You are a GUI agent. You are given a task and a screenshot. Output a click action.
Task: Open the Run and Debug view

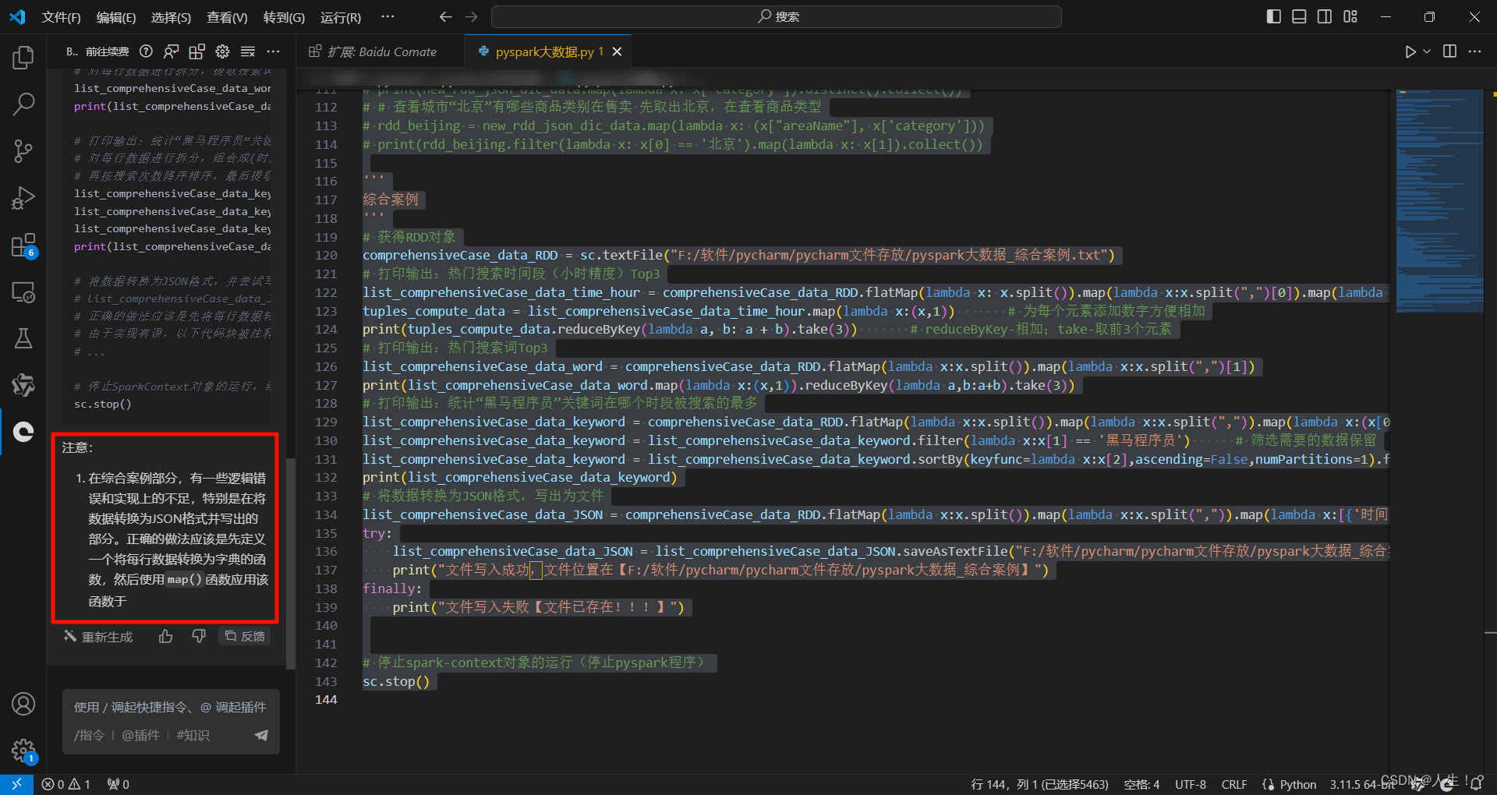point(23,198)
